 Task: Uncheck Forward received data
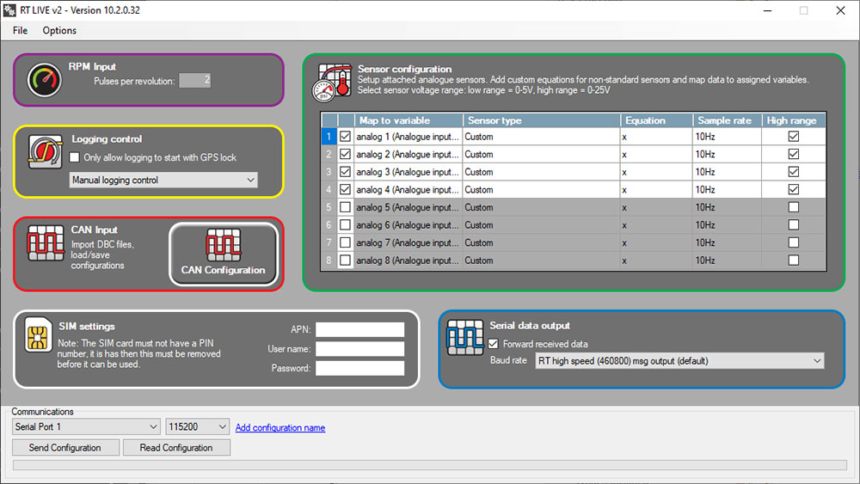tap(494, 344)
